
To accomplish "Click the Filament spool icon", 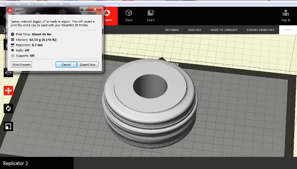I will (13, 40).
